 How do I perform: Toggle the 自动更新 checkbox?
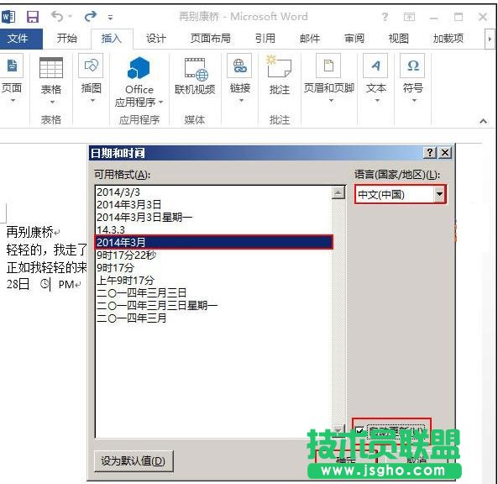click(x=359, y=430)
